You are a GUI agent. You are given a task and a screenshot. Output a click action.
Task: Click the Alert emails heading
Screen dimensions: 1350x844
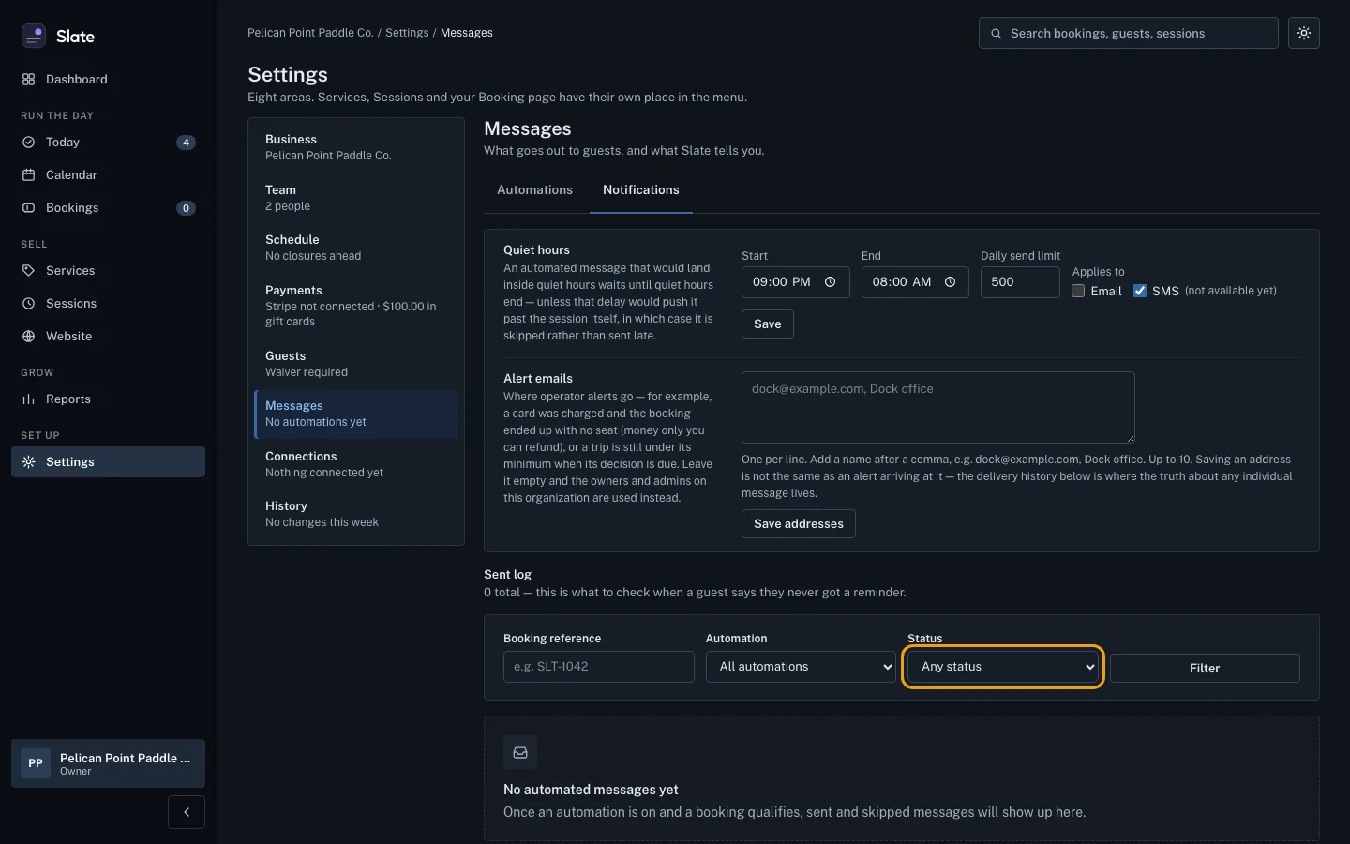(x=538, y=378)
